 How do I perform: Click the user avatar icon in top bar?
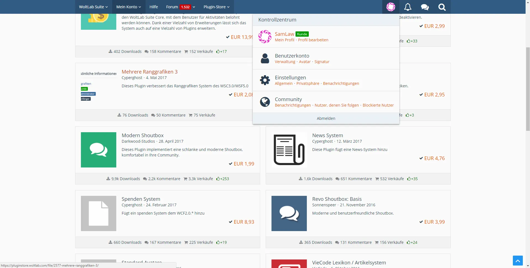tap(391, 7)
